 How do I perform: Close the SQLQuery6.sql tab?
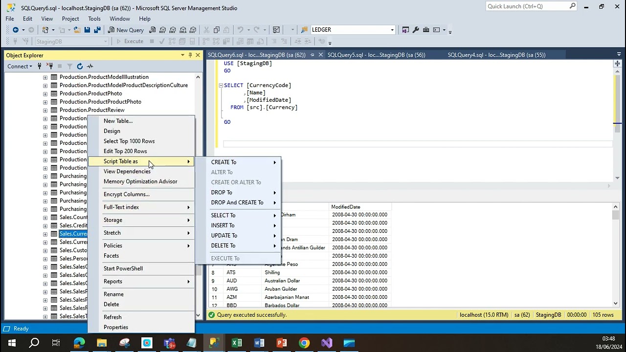pos(321,55)
